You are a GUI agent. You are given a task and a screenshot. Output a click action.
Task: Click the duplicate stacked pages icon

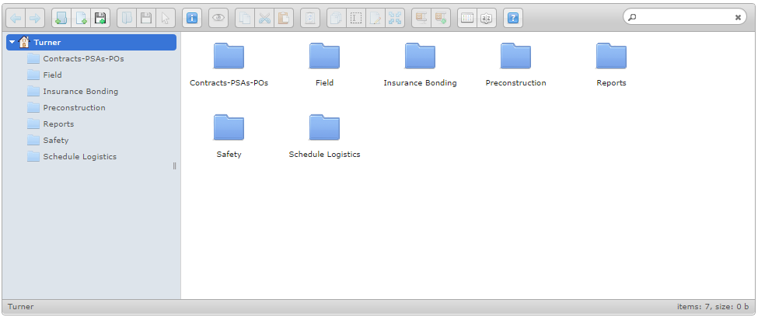[x=337, y=19]
